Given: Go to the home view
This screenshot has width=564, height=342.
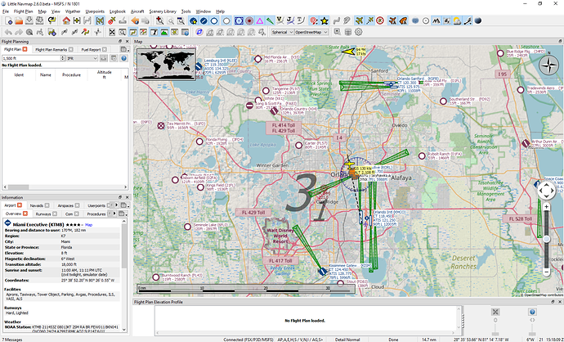Looking at the screenshot, I should pos(66,21).
